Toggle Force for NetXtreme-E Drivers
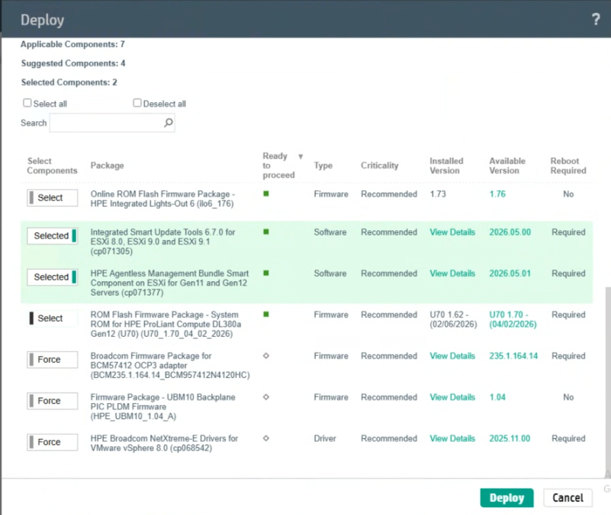Image resolution: width=611 pixels, height=515 pixels. coord(52,442)
